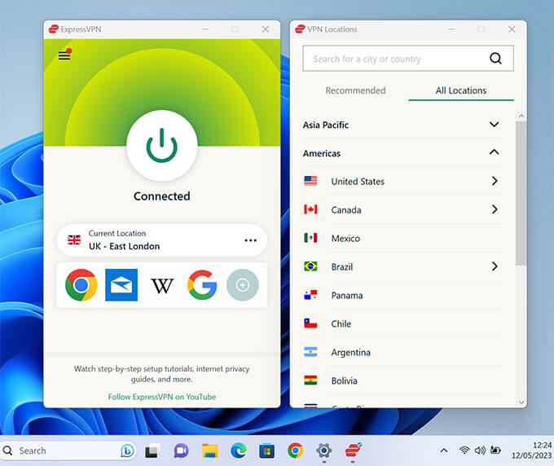Select Bolivia location
The height and width of the screenshot is (466, 554).
402,380
